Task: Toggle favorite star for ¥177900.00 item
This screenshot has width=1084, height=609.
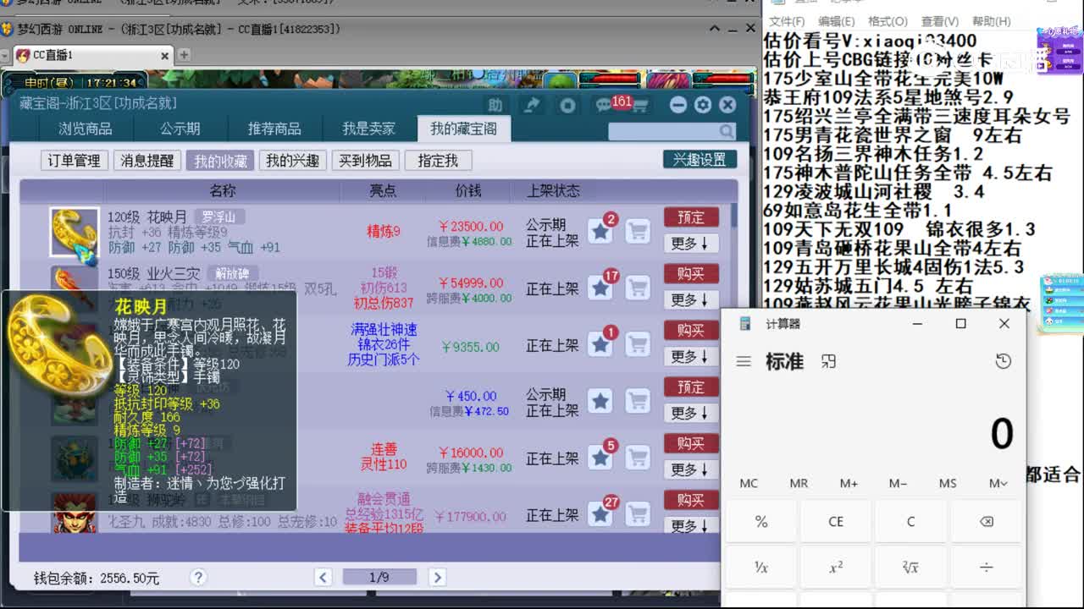Action: click(x=600, y=513)
